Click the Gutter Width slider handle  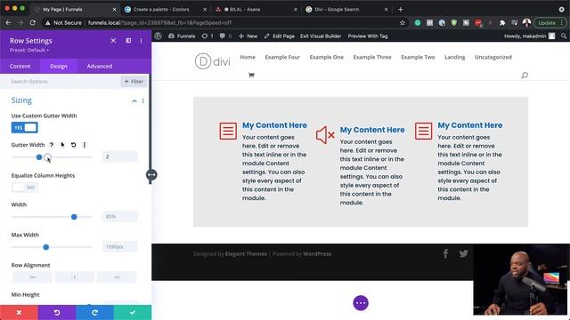(39, 157)
